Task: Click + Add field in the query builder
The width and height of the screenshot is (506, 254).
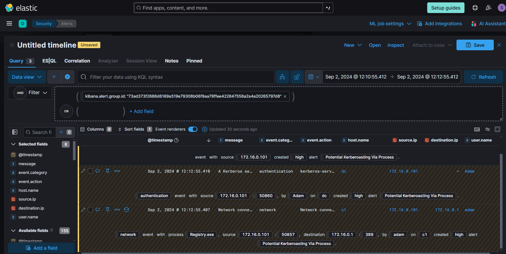Action: [x=141, y=111]
